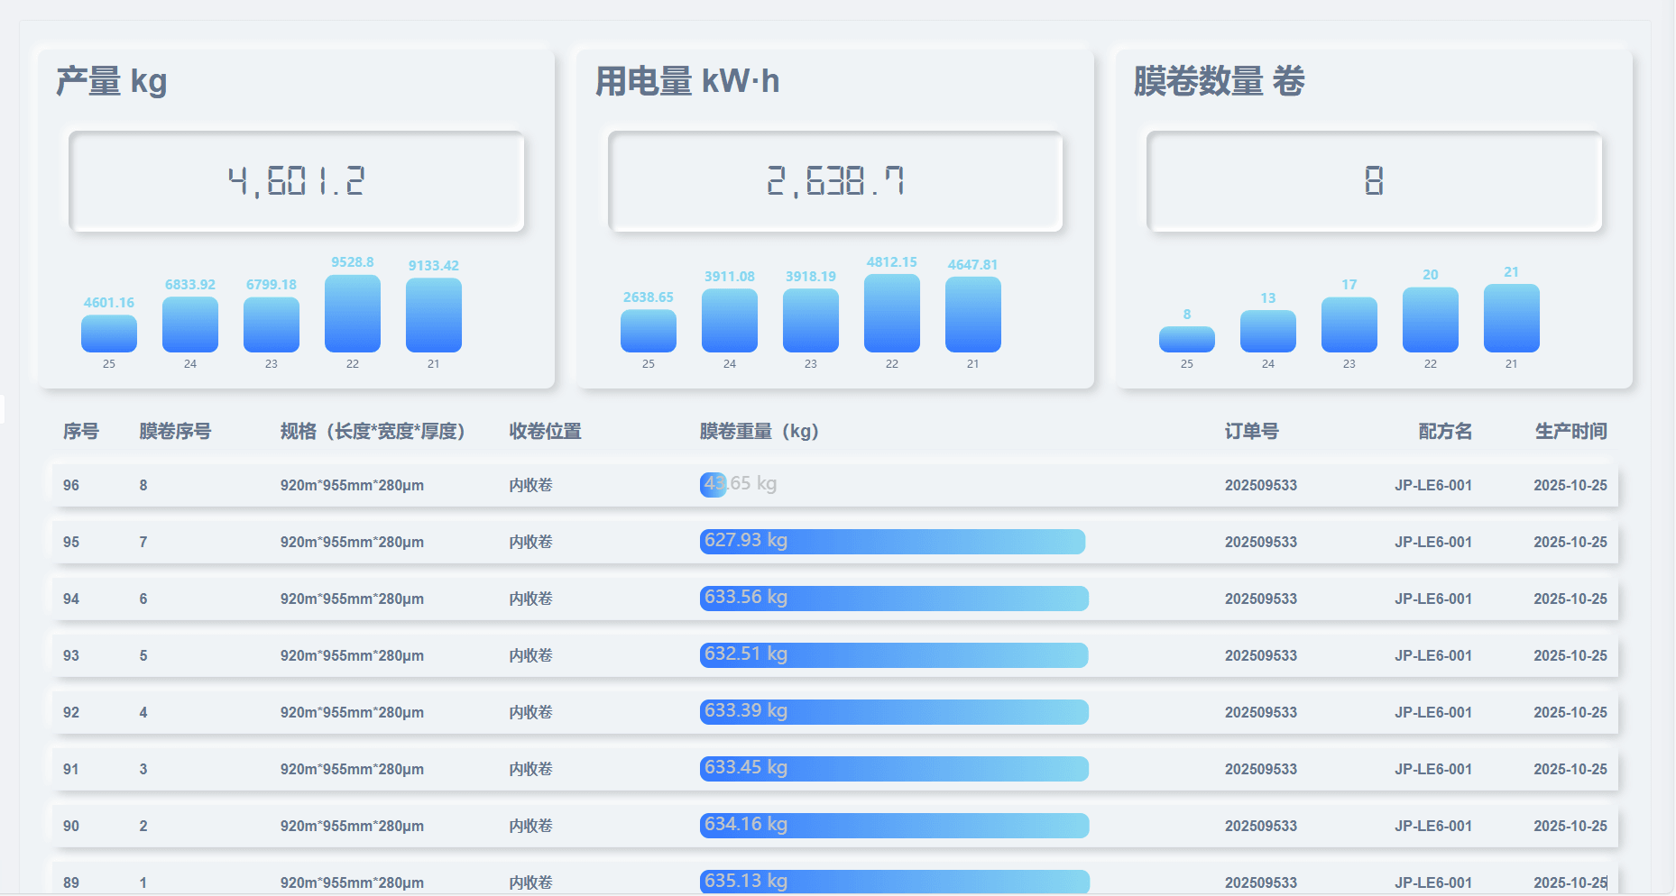Click the 4,601.2 digital production display
This screenshot has width=1676, height=896.
(x=298, y=180)
